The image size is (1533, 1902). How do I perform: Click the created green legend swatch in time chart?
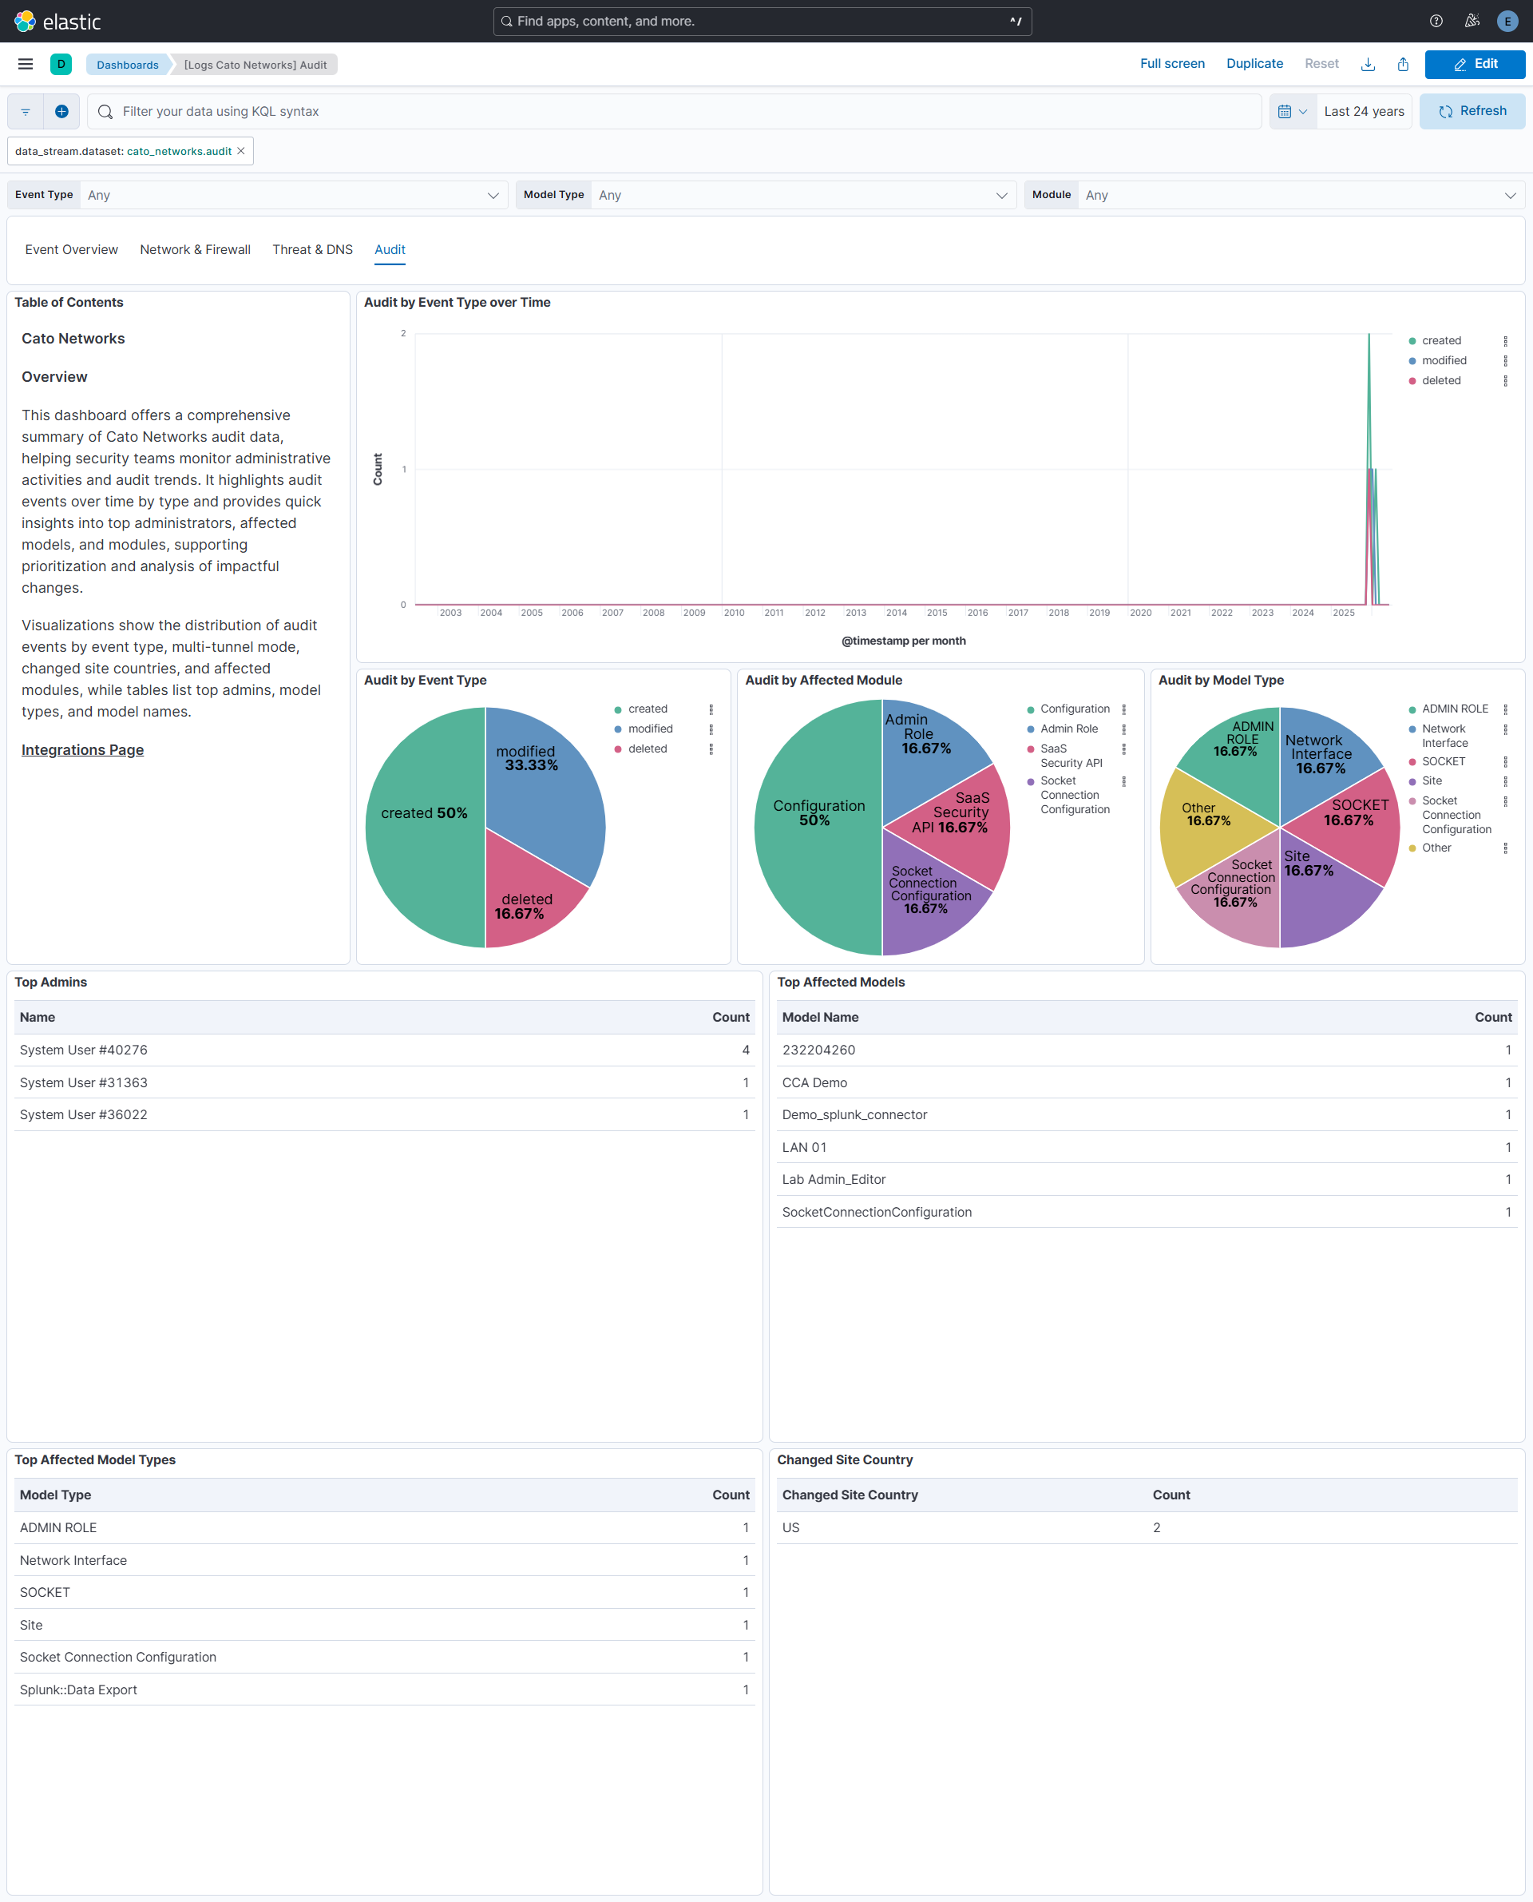[1412, 341]
